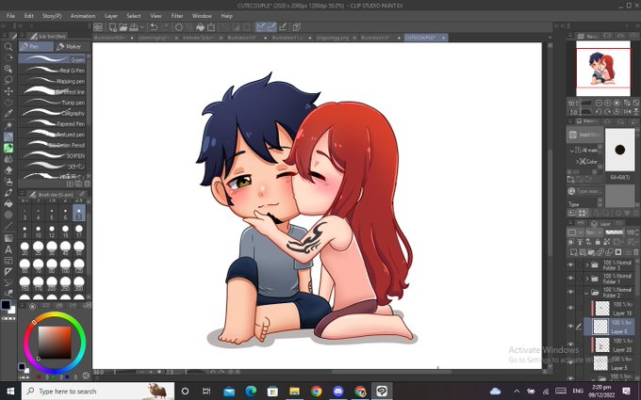The image size is (641, 400).
Task: Toggle visibility of Folder 2
Action: coord(570,293)
